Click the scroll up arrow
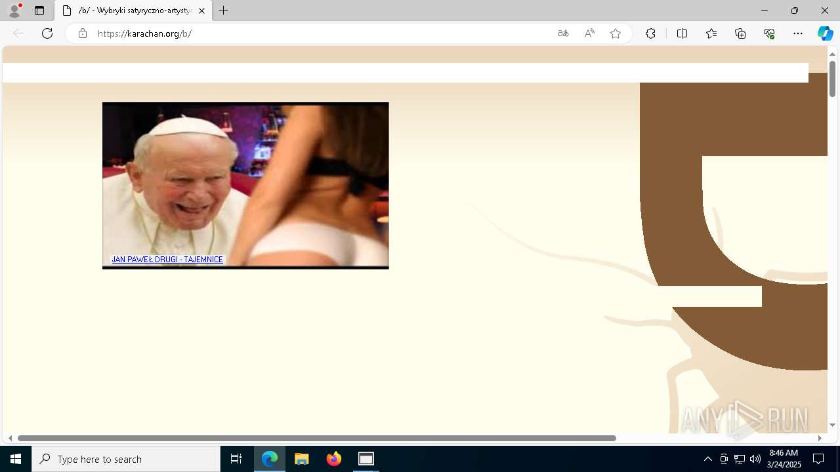Image resolution: width=840 pixels, height=472 pixels. [832, 54]
